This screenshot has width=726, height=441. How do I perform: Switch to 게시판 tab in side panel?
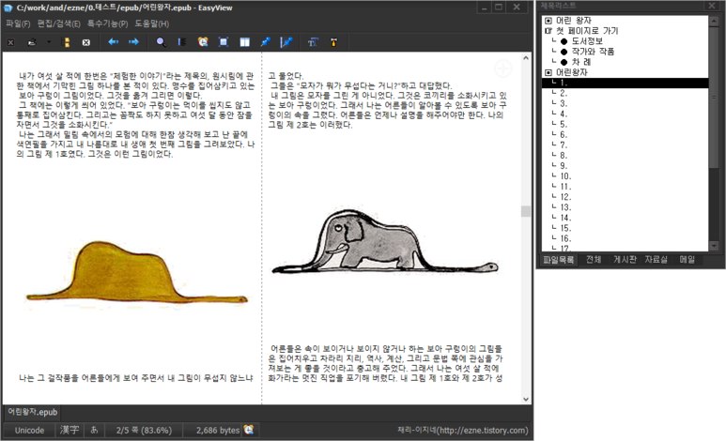tap(625, 260)
